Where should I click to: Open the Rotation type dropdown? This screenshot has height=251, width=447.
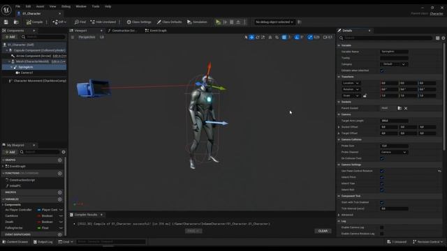351,89
